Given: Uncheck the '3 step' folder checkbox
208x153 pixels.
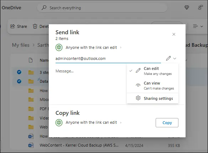Looking at the screenshot, I should pyautogui.click(x=19, y=72).
